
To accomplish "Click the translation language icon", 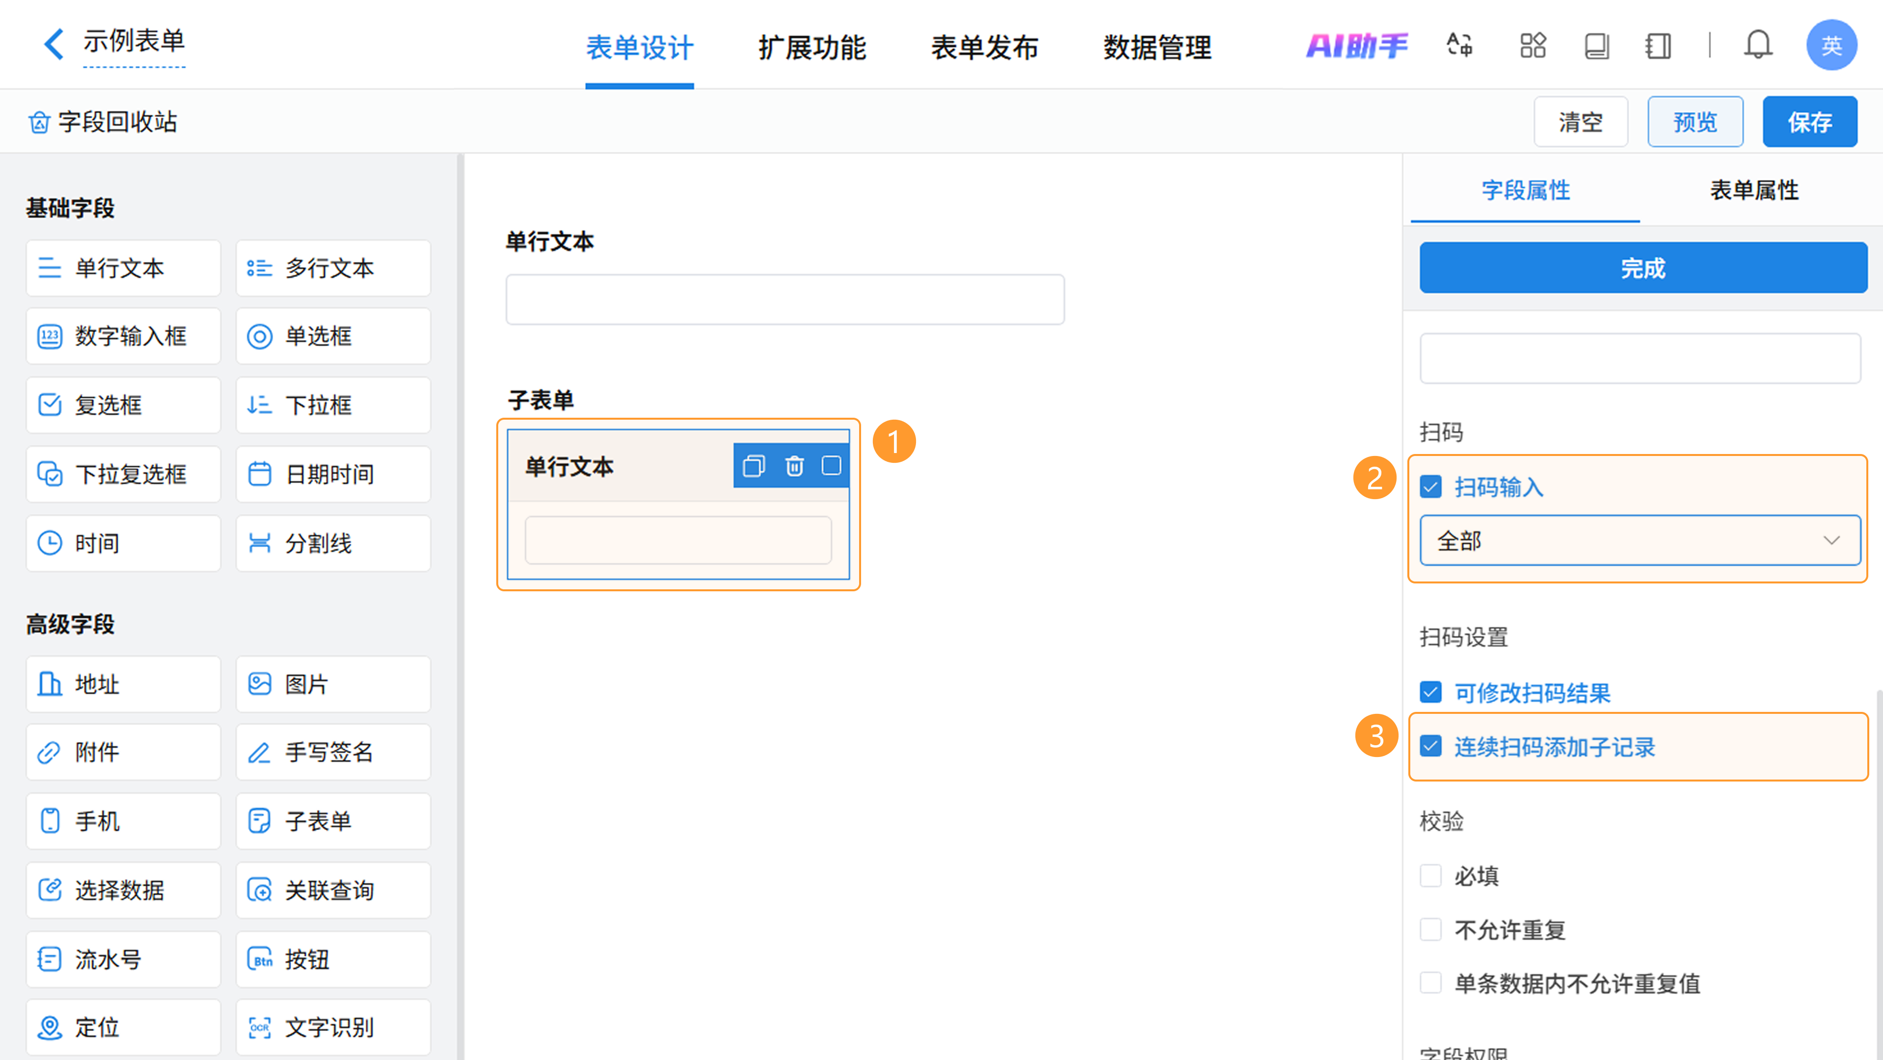I will point(1459,45).
